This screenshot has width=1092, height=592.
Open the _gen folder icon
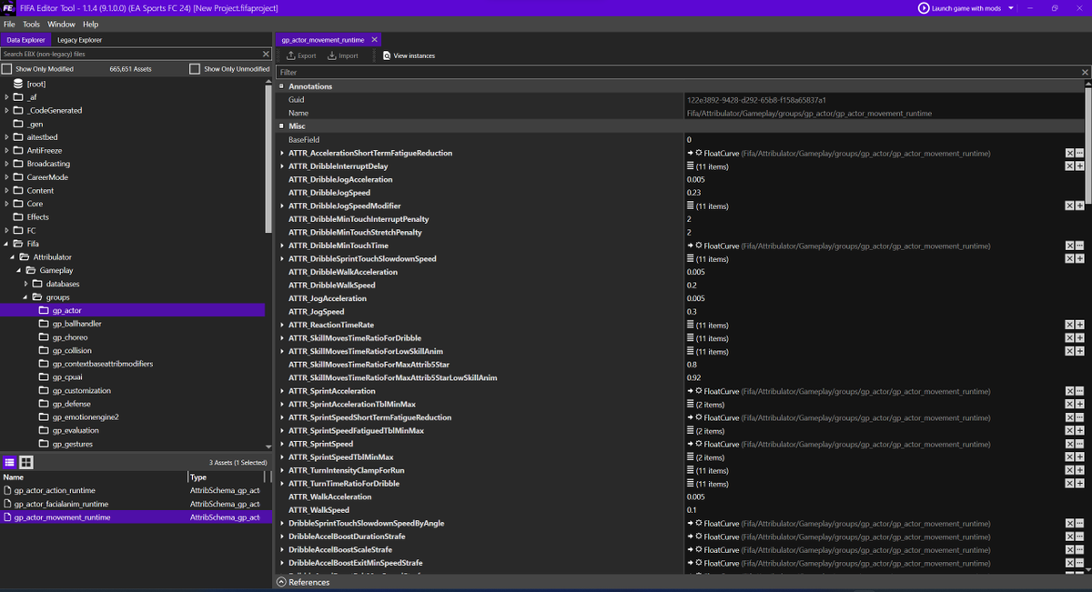(18, 124)
